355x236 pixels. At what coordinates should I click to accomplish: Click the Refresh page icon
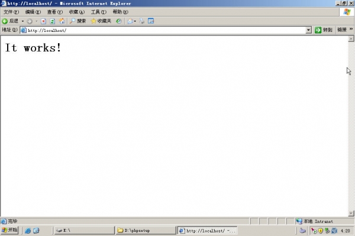click(x=52, y=21)
